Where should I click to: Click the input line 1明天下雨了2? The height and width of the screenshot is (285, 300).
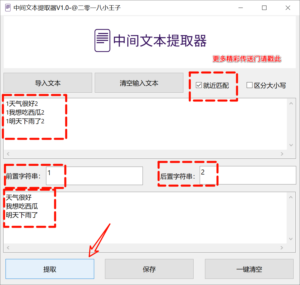click(25, 121)
